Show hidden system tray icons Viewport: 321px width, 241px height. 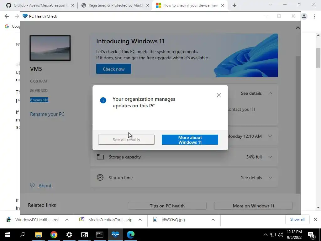click(x=265, y=235)
